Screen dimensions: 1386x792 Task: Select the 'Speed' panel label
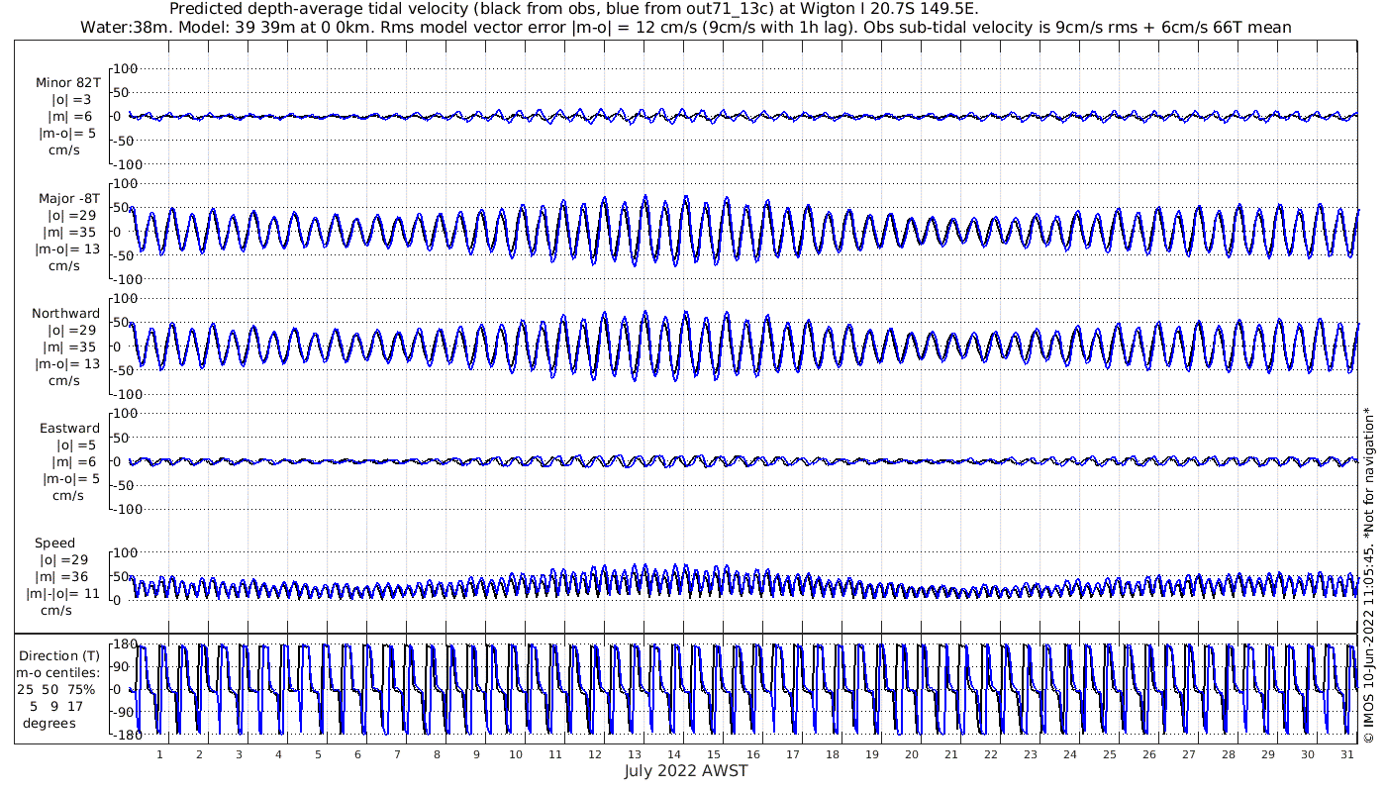54,544
